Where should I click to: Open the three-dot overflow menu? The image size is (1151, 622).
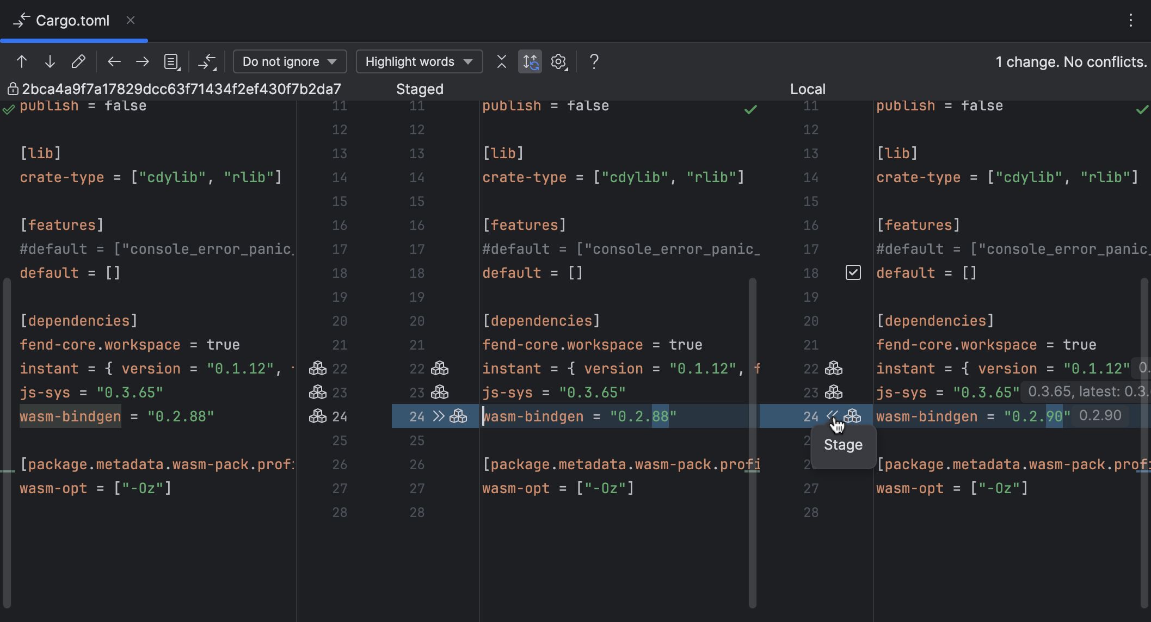[x=1130, y=21]
